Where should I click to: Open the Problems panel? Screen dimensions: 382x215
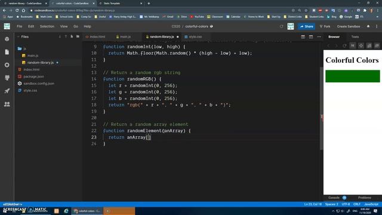click(365, 198)
